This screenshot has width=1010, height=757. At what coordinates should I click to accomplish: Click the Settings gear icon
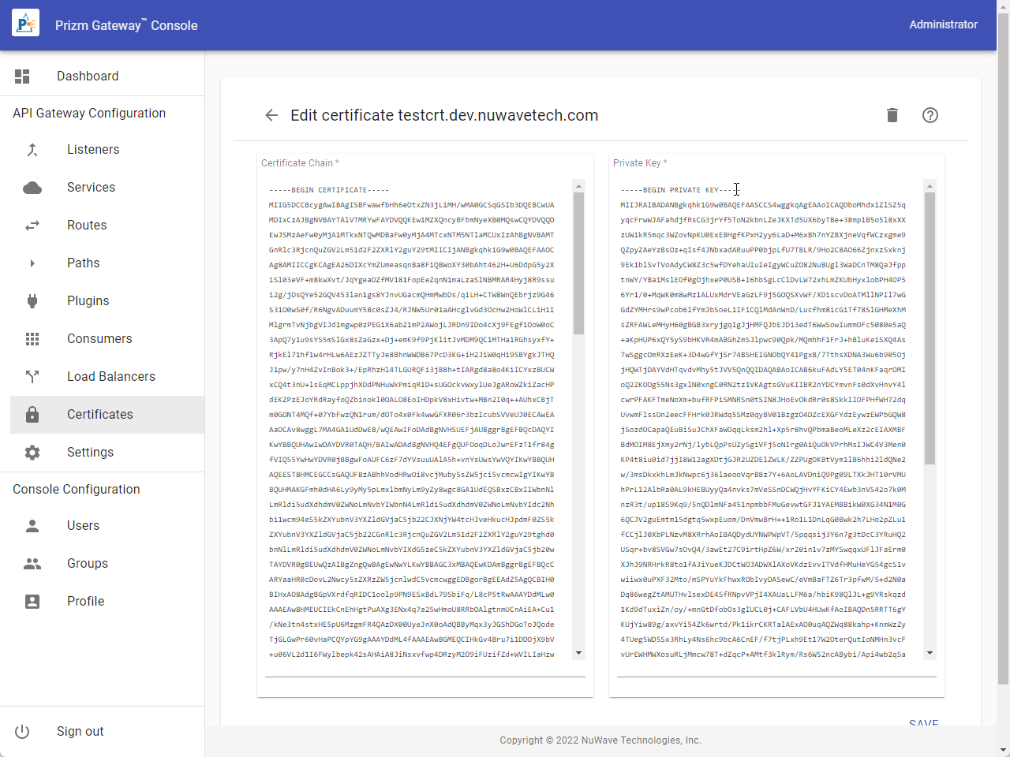32,453
